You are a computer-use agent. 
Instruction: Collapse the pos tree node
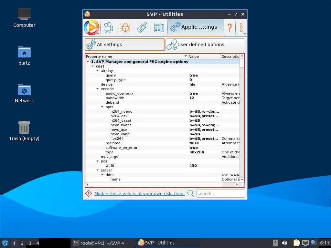point(98,161)
